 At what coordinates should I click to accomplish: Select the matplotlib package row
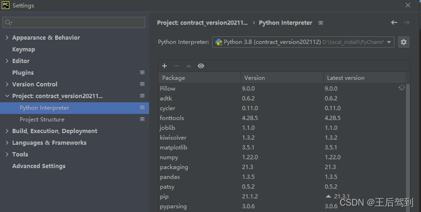tap(282, 147)
